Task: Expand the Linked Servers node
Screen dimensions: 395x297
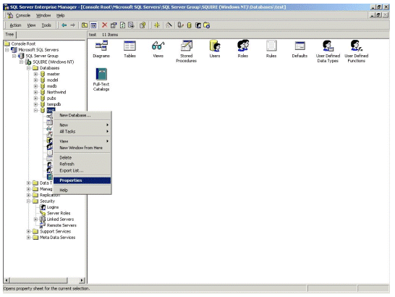Action: pyautogui.click(x=35, y=219)
